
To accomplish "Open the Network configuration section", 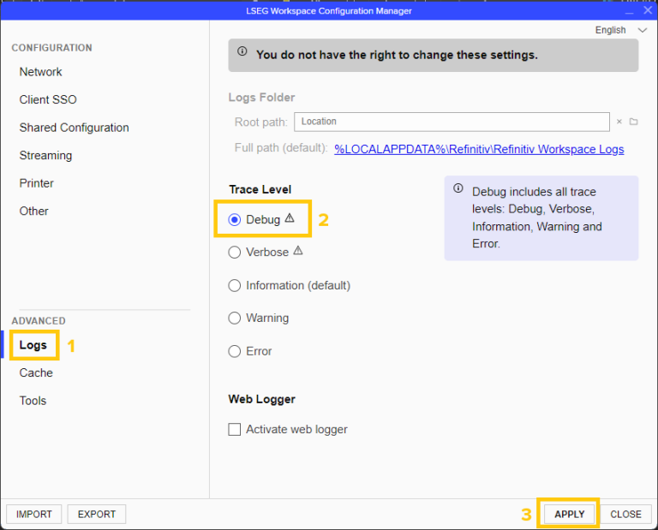I will tap(41, 72).
